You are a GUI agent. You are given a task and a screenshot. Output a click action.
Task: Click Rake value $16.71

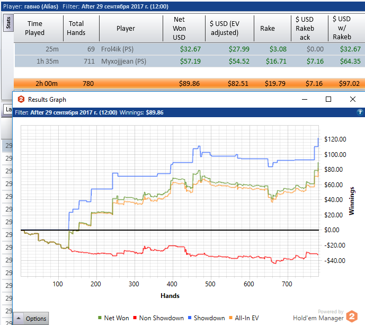[276, 61]
